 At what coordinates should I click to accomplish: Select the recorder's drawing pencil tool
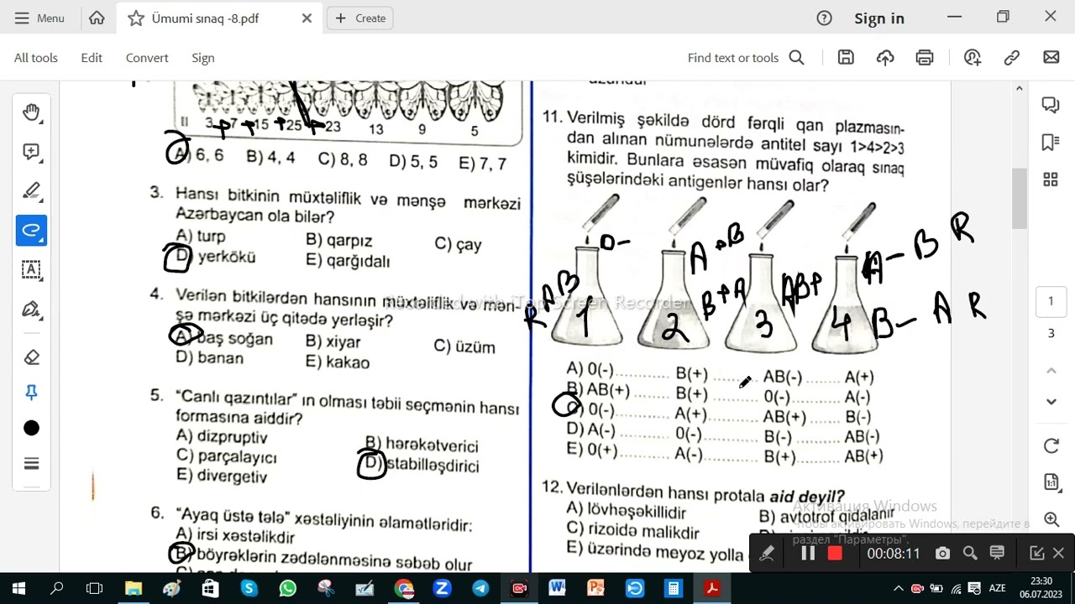(767, 554)
